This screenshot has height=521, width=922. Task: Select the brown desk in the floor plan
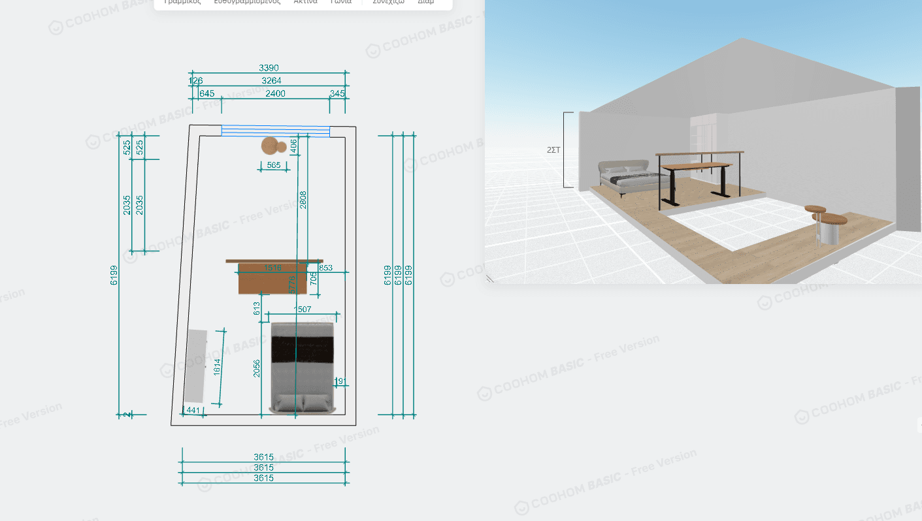point(272,277)
